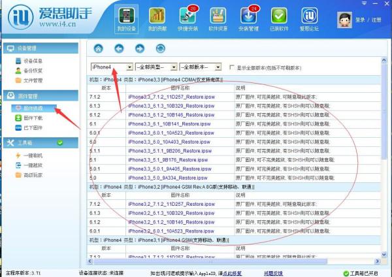This screenshot has height=277, width=392.
Task: Download iPhone3,3_7.1.2_11D257_Restore.ipsw
Action: click(171, 97)
